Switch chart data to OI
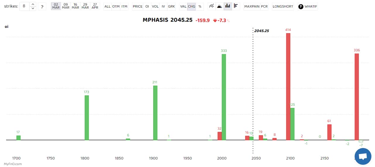Viewport: 375px width, 167px height. pyautogui.click(x=147, y=6)
